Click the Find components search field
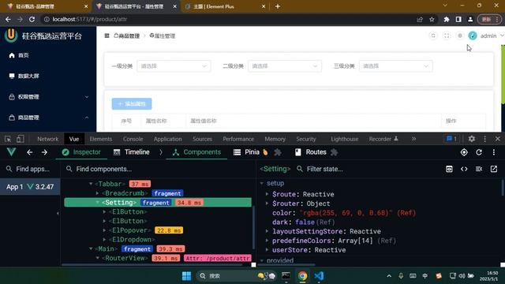 pyautogui.click(x=158, y=169)
